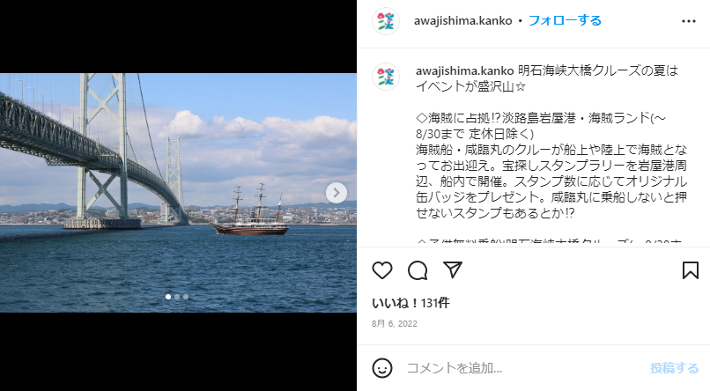
Task: Open the 8月 6, 2022 post date
Action: (x=395, y=323)
